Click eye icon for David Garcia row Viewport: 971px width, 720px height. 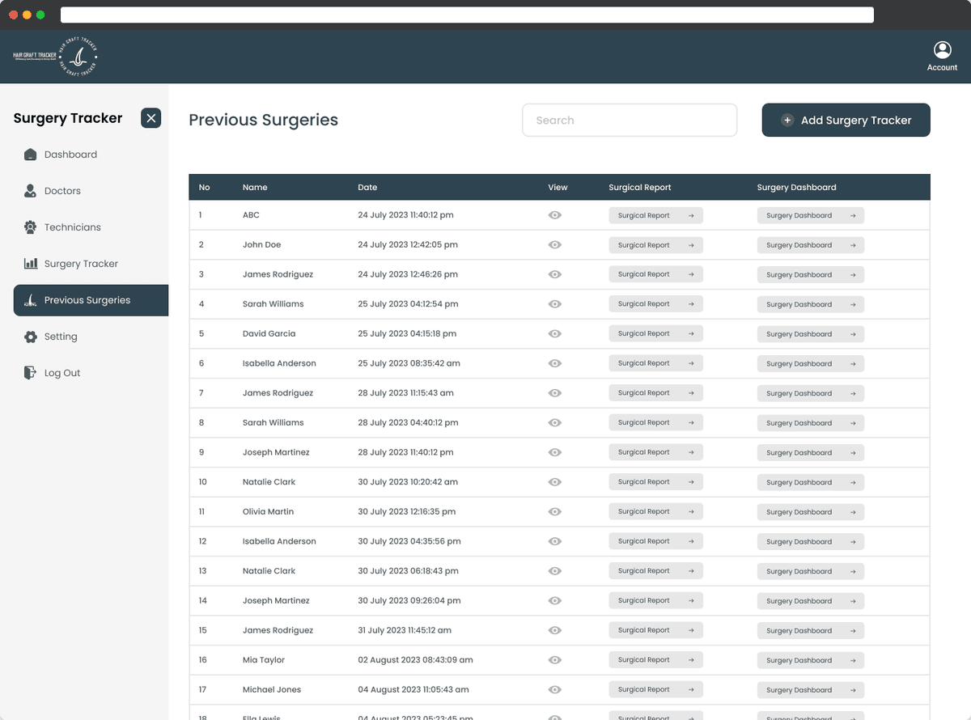[x=554, y=334]
